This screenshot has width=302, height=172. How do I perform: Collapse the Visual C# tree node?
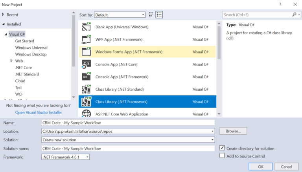tap(6, 34)
